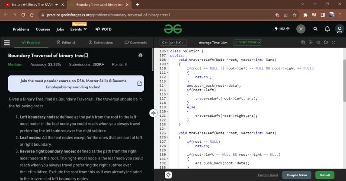Screen dimensions: 346x181
Task: Open the browser tab search chevron
Action: coord(302,4)
